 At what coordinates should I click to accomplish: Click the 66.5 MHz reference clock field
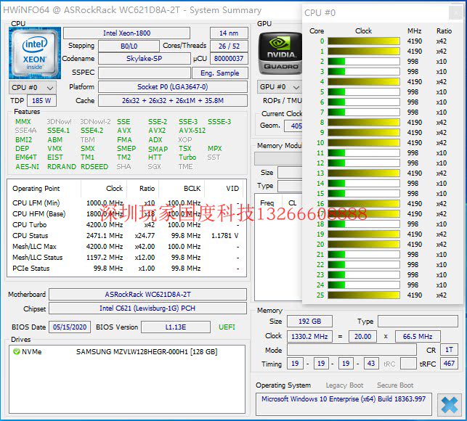(418, 337)
